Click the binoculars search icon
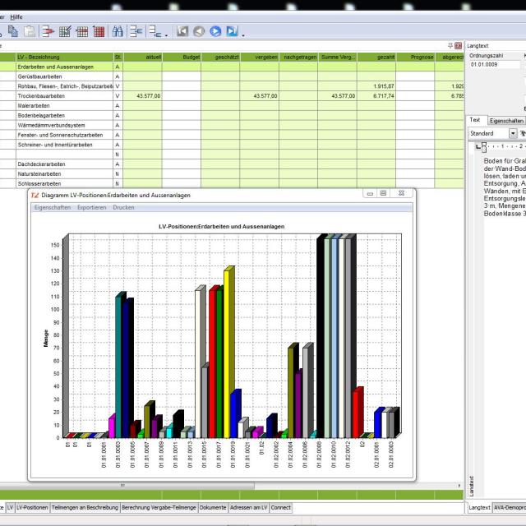 click(118, 31)
